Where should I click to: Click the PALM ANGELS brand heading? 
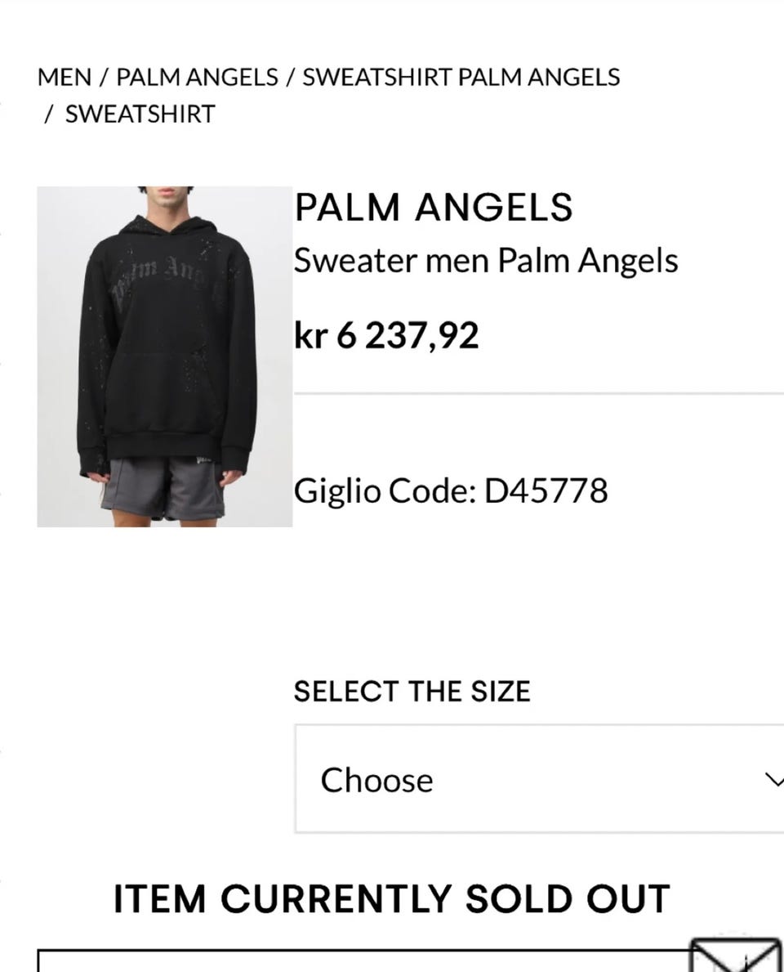[x=433, y=207]
